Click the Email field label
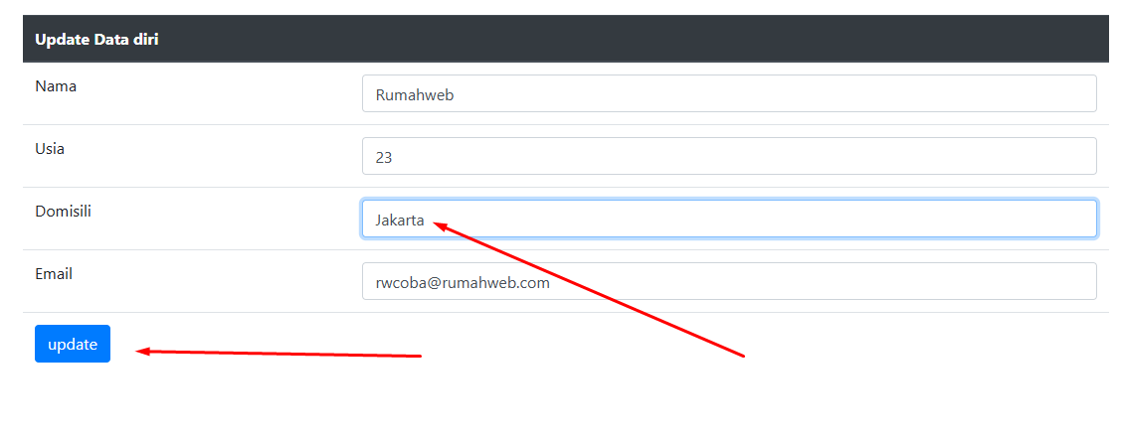This screenshot has height=443, width=1121. pyautogui.click(x=54, y=274)
